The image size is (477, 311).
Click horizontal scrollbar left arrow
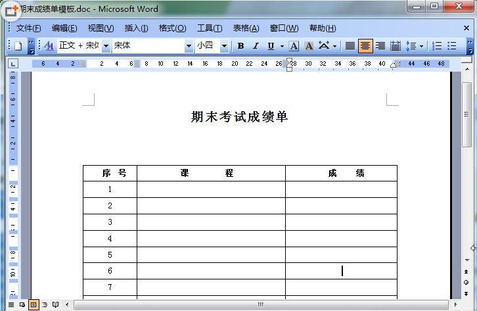pyautogui.click(x=67, y=304)
